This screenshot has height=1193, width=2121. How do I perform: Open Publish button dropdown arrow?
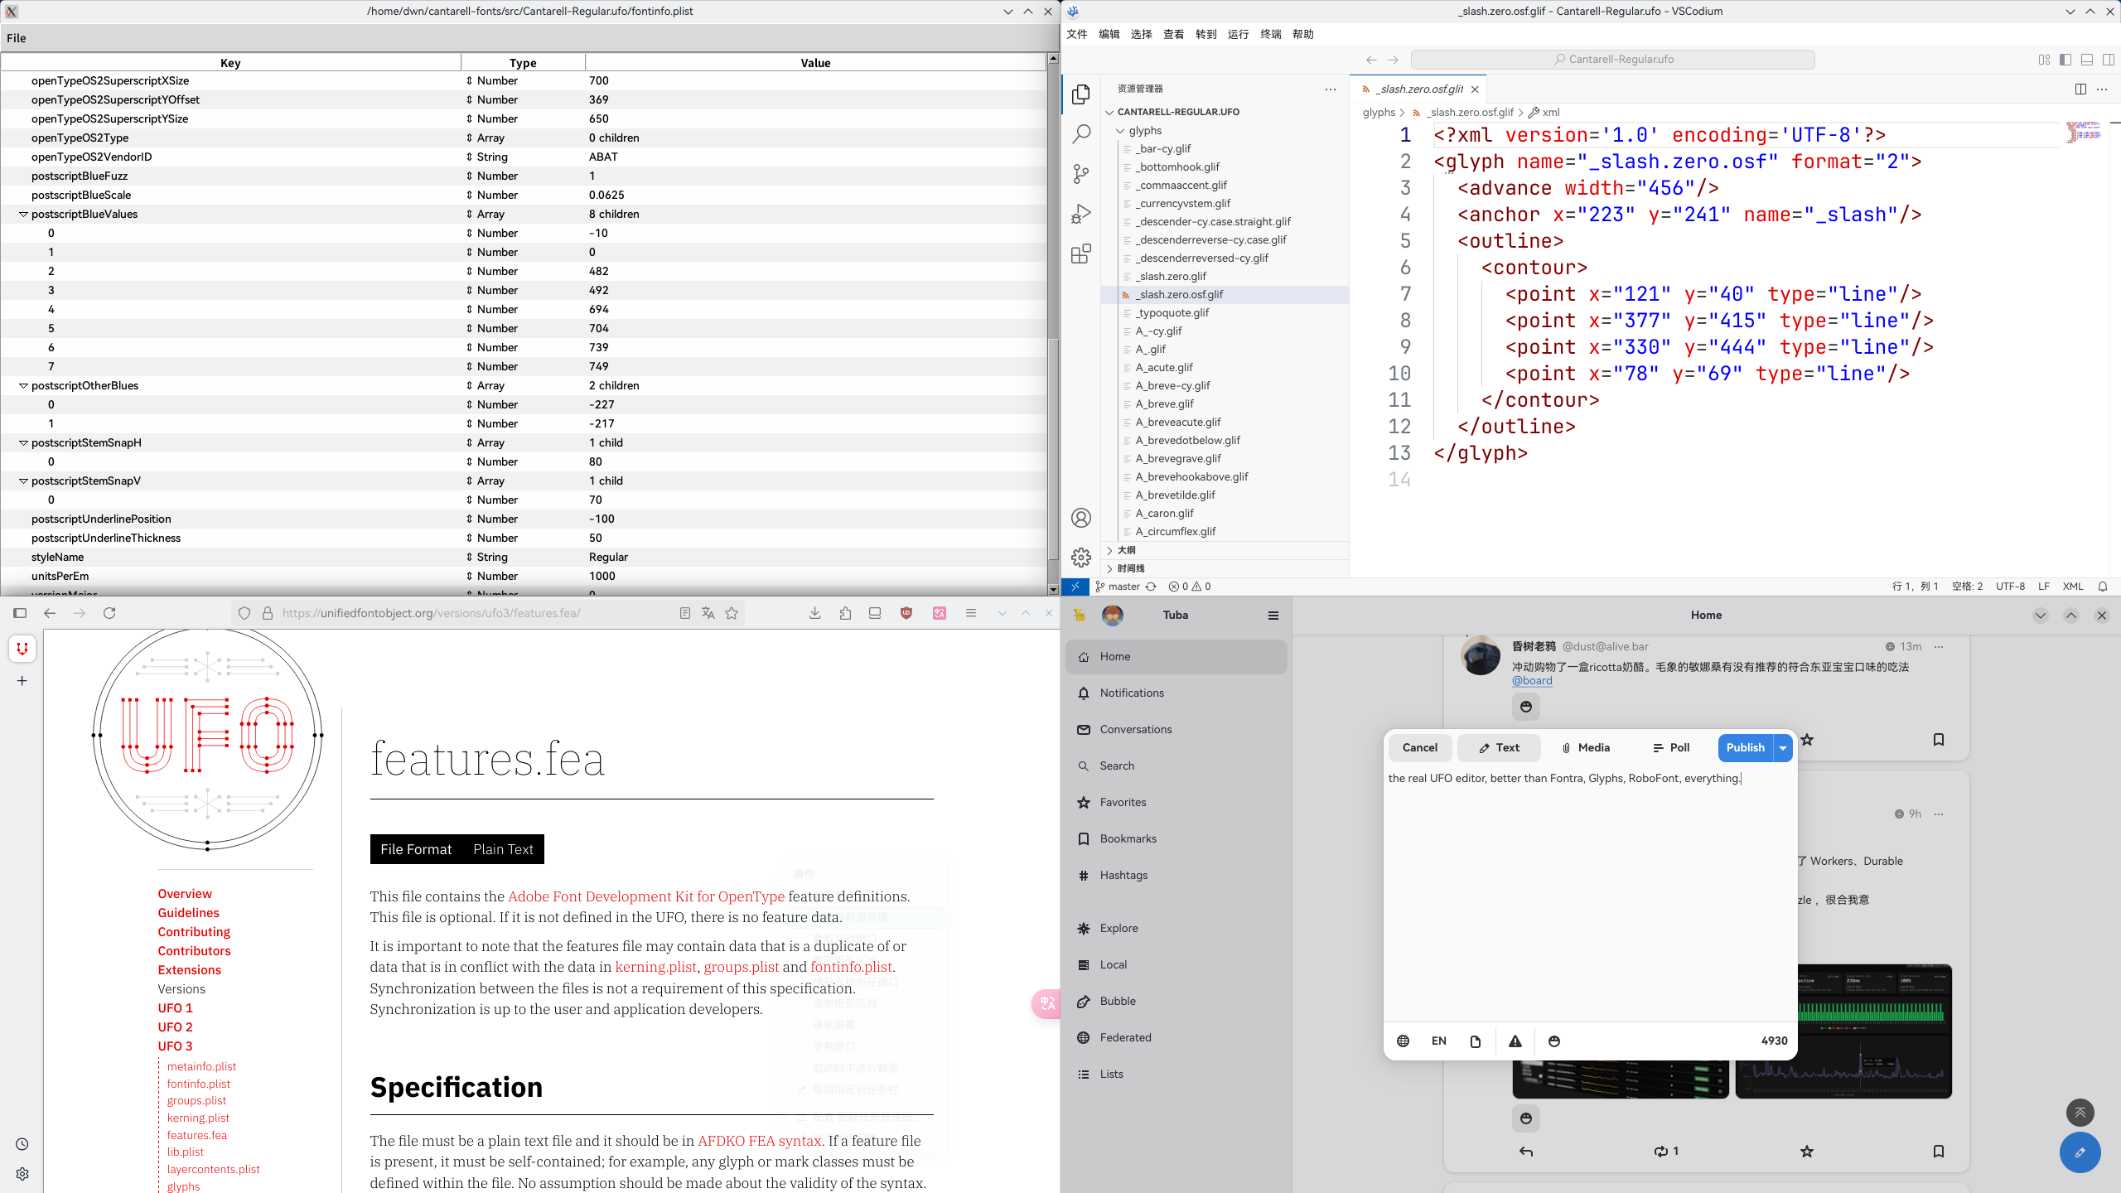click(x=1783, y=747)
